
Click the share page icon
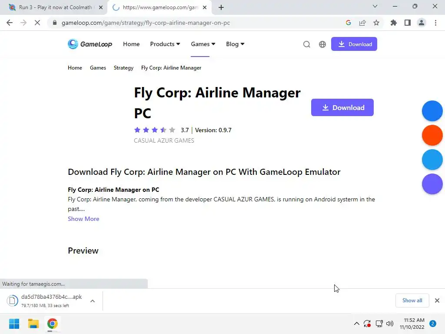tap(362, 23)
